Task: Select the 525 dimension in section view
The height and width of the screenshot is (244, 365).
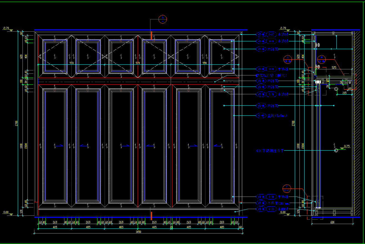Action: click(334, 67)
